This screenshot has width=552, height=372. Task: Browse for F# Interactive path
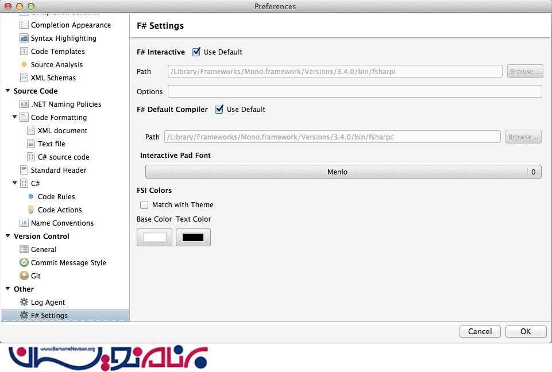[525, 71]
